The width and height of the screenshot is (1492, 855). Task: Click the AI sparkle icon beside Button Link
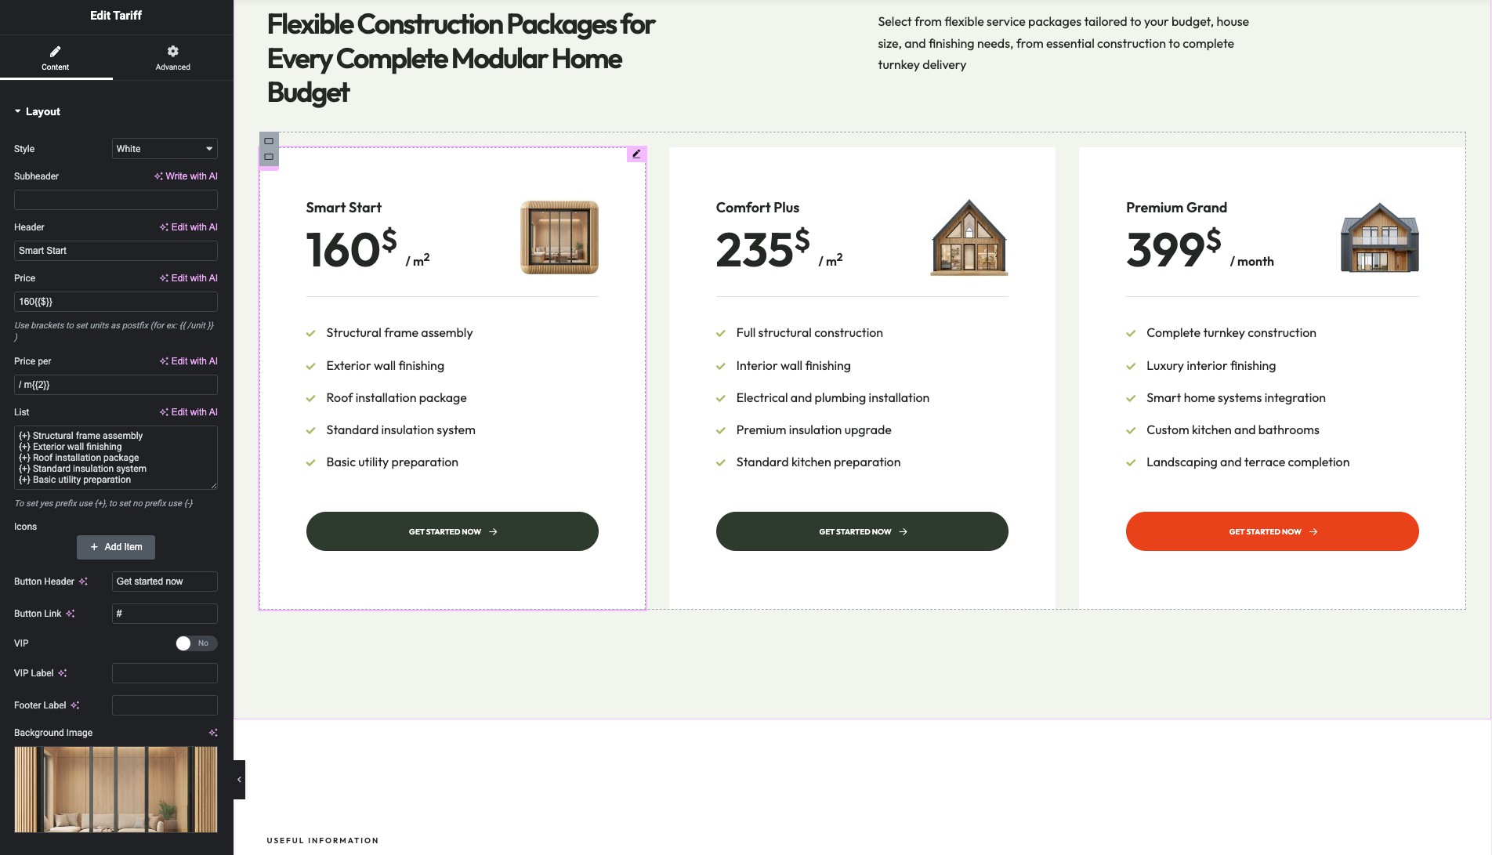pos(71,614)
